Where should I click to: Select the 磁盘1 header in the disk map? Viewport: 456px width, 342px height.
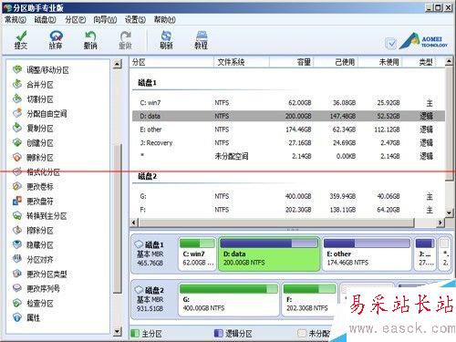point(154,254)
